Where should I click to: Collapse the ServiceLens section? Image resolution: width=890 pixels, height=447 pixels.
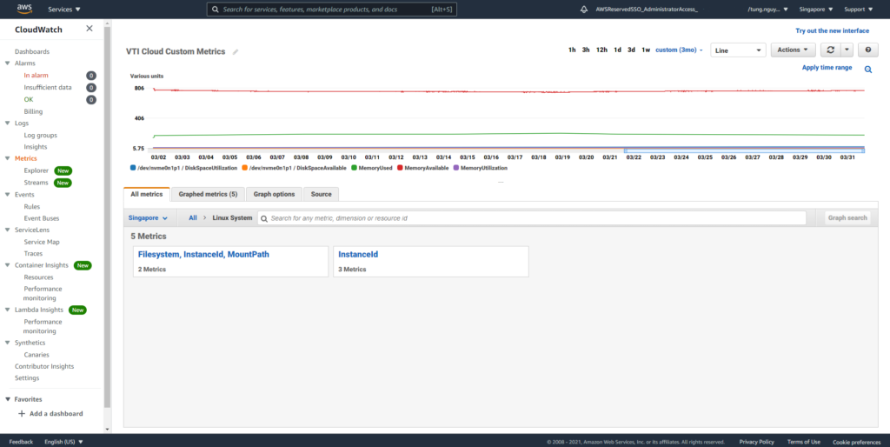tap(7, 230)
